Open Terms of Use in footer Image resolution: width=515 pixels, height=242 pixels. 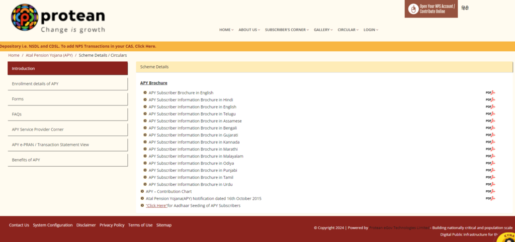[x=140, y=225]
